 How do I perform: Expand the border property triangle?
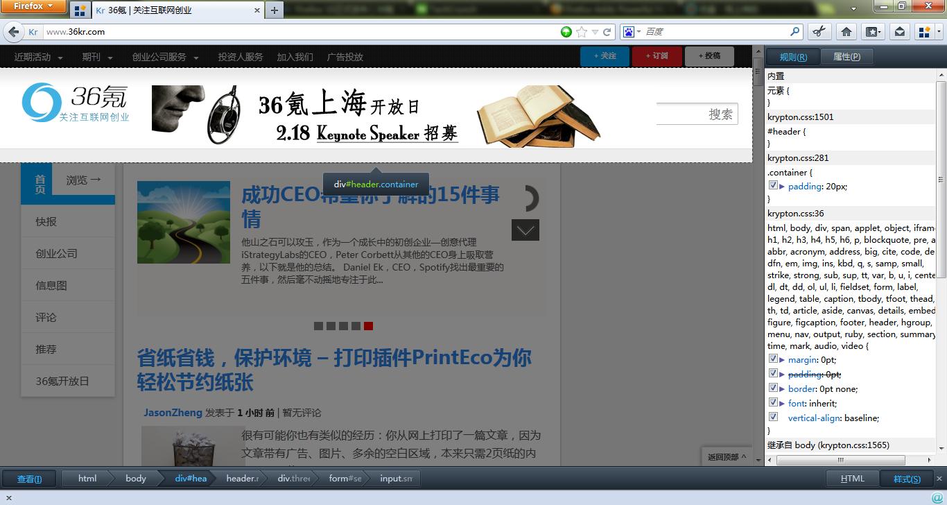click(782, 389)
